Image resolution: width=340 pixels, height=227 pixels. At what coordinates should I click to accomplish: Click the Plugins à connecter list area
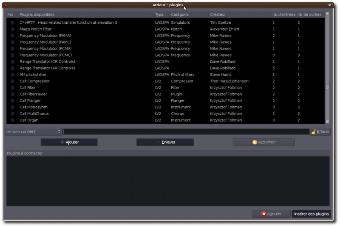tap(168, 181)
